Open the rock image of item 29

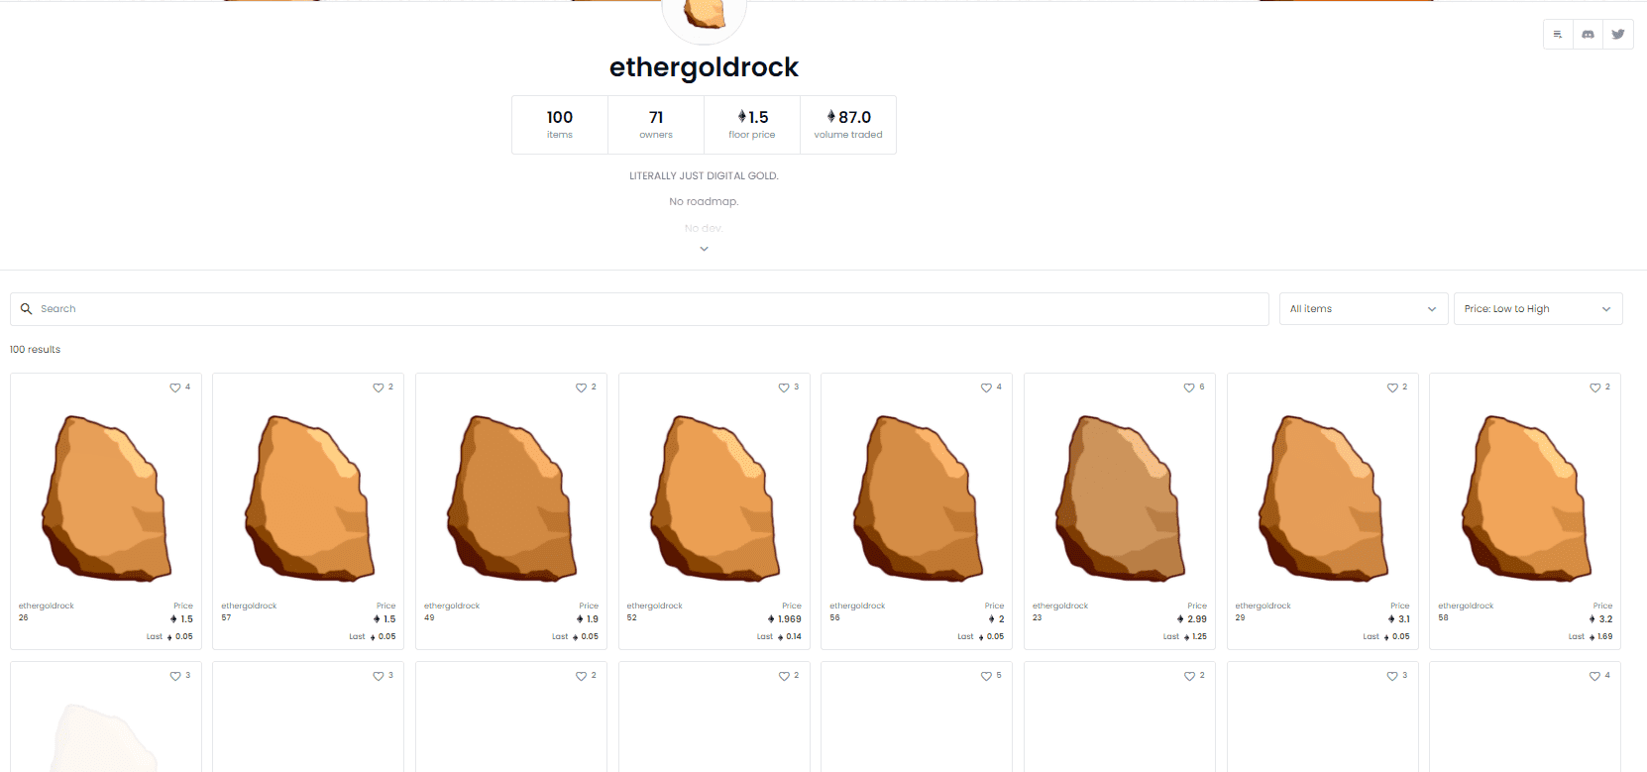click(1323, 497)
